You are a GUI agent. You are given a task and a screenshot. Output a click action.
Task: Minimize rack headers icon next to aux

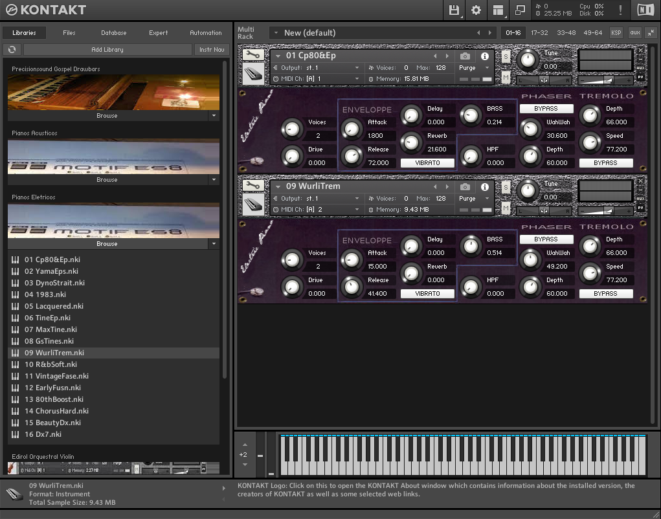(651, 32)
